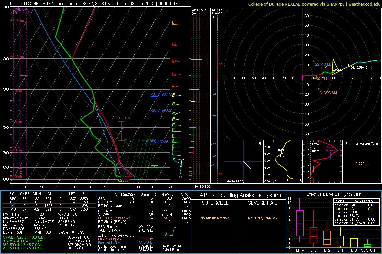Click the yellow based on LCL: 0.1 line
The image size is (382, 254).
[x=354, y=209]
